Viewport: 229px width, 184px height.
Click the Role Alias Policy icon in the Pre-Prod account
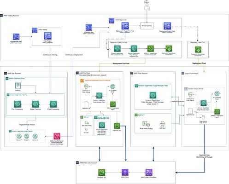87,122
